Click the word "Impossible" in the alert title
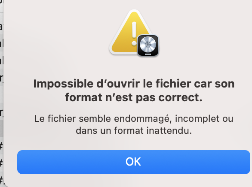The width and height of the screenshot is (252, 187). (x=63, y=84)
